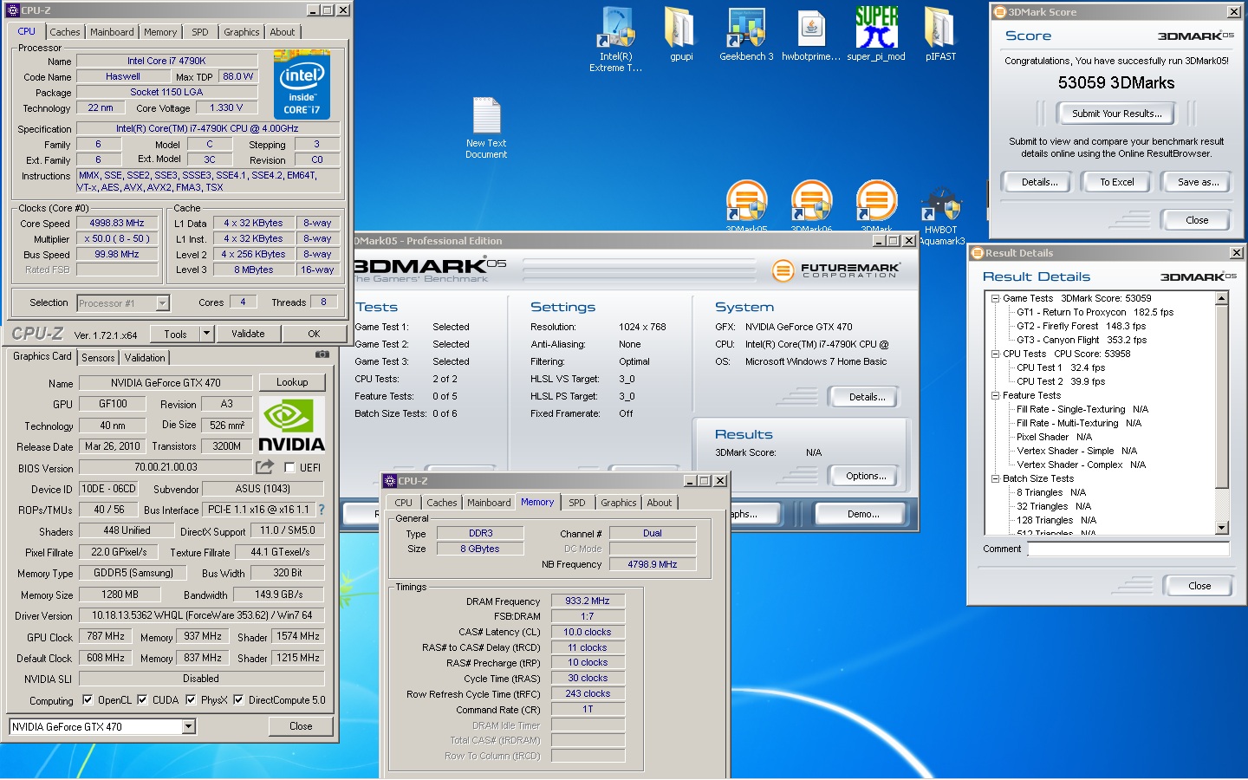Select 'GT3 - Canyon Flight' row
Viewport: 1248px width, 780px height.
[x=1081, y=340]
